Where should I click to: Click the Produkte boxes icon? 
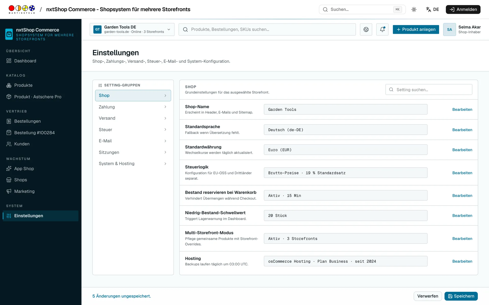click(9, 85)
